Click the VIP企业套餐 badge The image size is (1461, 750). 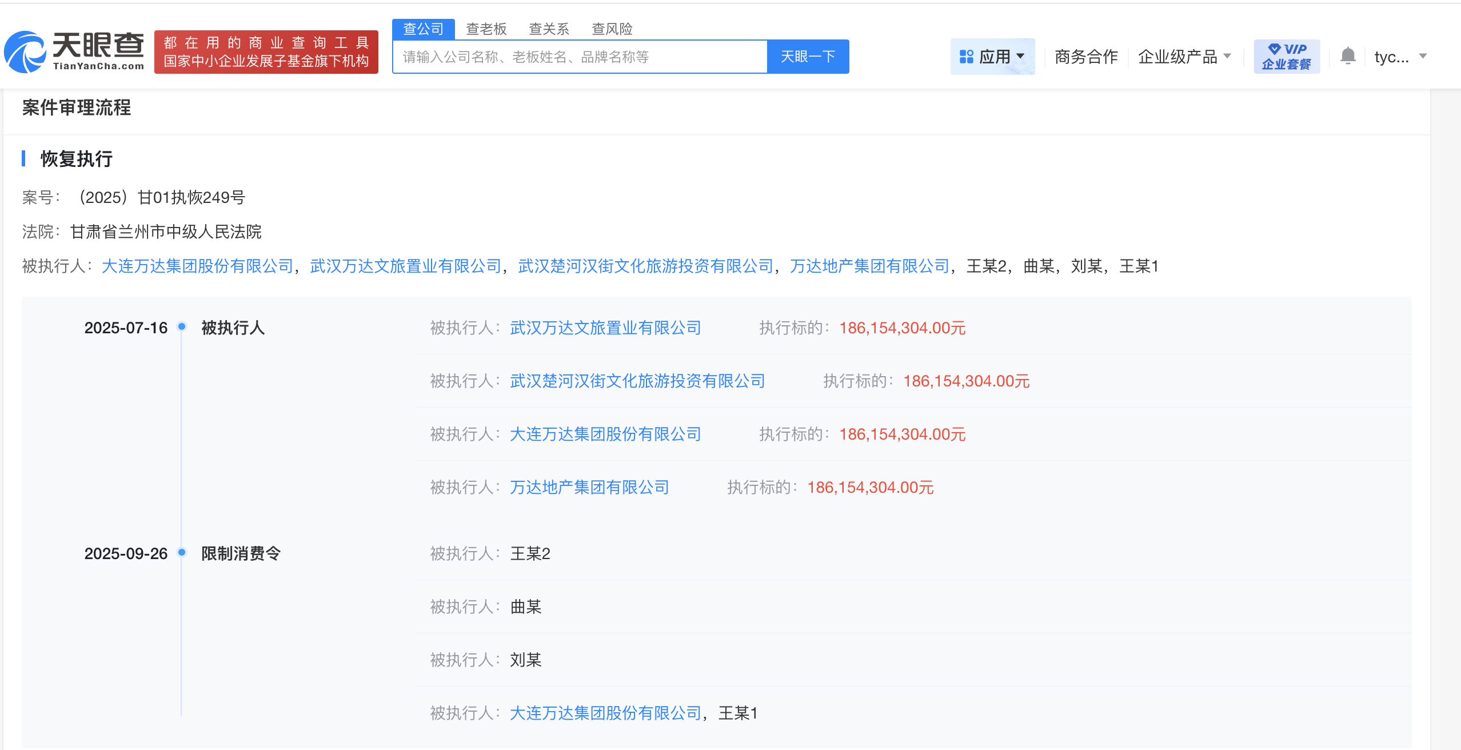[x=1287, y=55]
